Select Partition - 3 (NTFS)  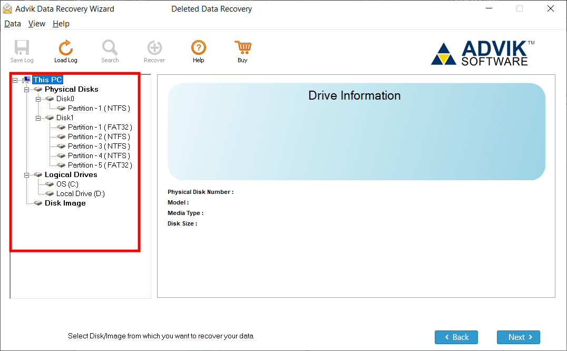coord(99,146)
